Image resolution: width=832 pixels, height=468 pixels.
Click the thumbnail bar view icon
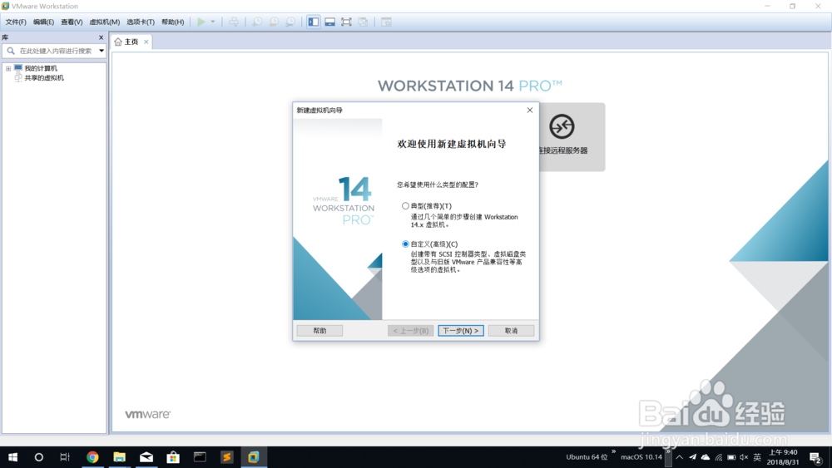(x=330, y=22)
